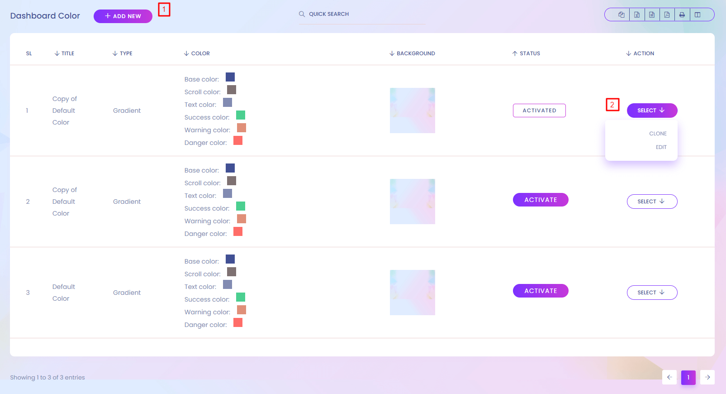
Task: Choose Edit from the open menu
Action: point(661,147)
